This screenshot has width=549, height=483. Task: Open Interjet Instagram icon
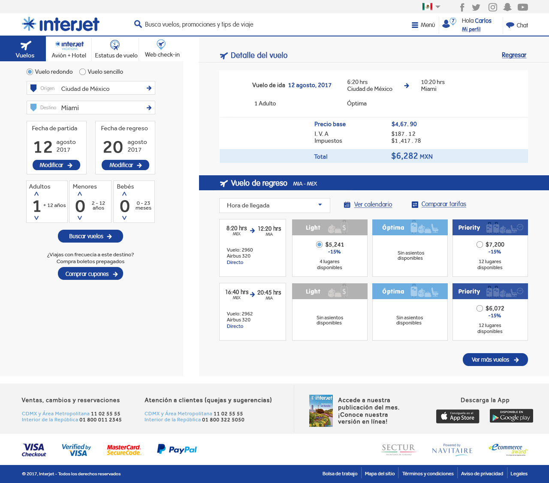tap(493, 7)
